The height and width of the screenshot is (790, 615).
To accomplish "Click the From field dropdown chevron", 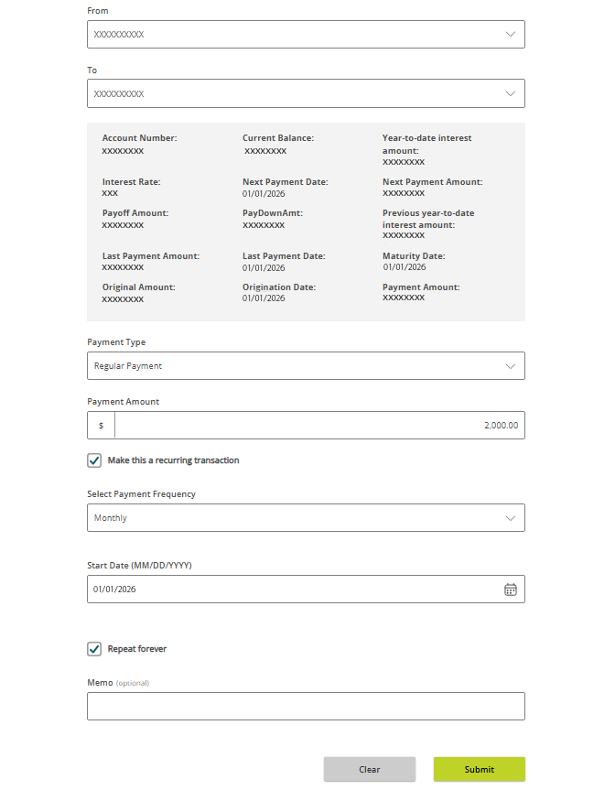I will (511, 34).
